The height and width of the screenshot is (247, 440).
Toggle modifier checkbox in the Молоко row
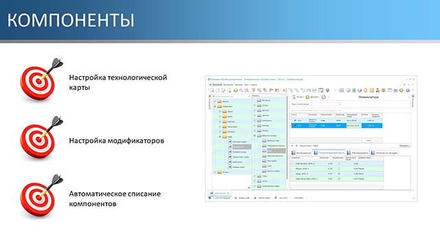point(339,169)
